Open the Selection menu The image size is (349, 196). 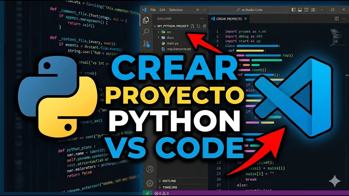[176, 10]
